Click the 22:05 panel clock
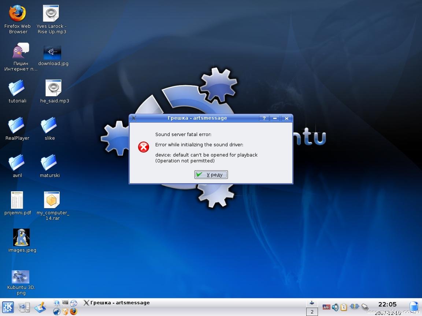This screenshot has height=316, width=422. pyautogui.click(x=387, y=304)
